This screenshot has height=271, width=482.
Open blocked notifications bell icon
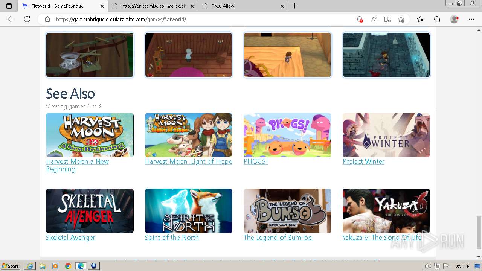click(x=360, y=19)
